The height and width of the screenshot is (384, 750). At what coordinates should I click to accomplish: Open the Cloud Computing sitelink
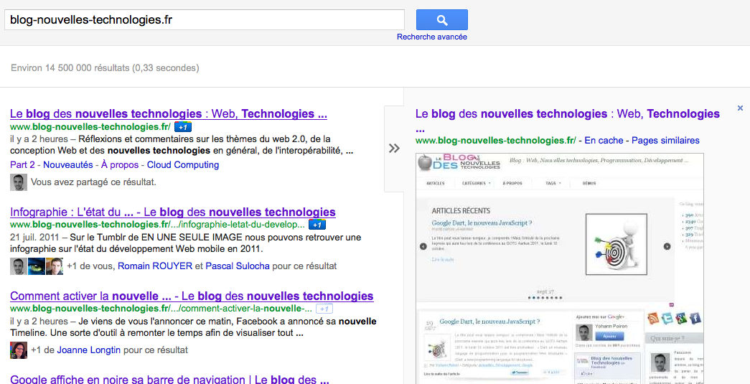(183, 164)
